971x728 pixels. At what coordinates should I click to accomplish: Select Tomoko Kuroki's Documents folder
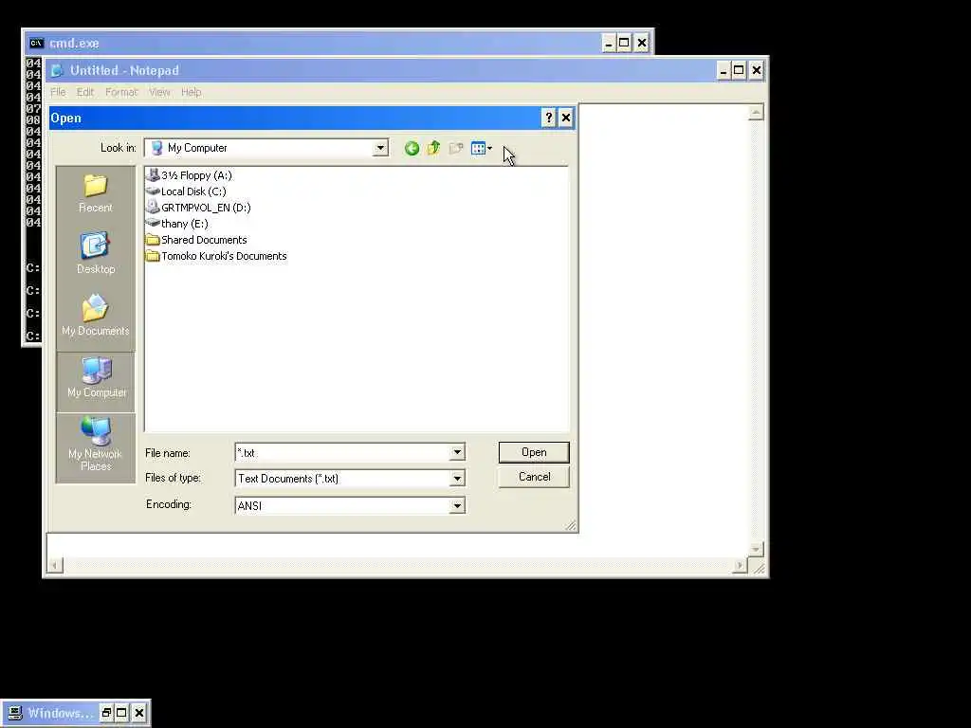217,256
